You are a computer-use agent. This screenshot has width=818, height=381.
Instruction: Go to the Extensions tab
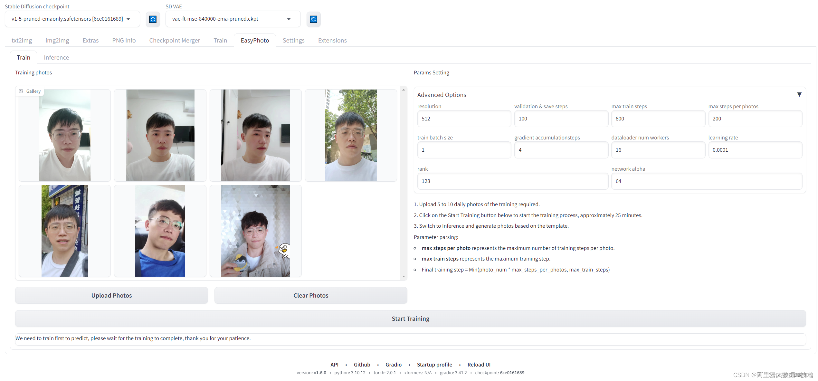coord(332,40)
